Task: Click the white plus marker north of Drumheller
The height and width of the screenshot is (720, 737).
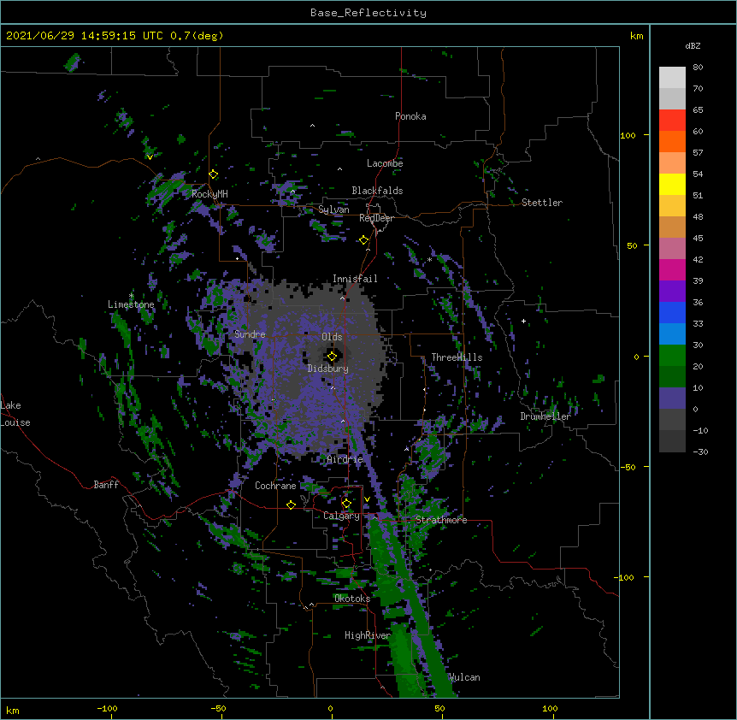Action: [523, 321]
